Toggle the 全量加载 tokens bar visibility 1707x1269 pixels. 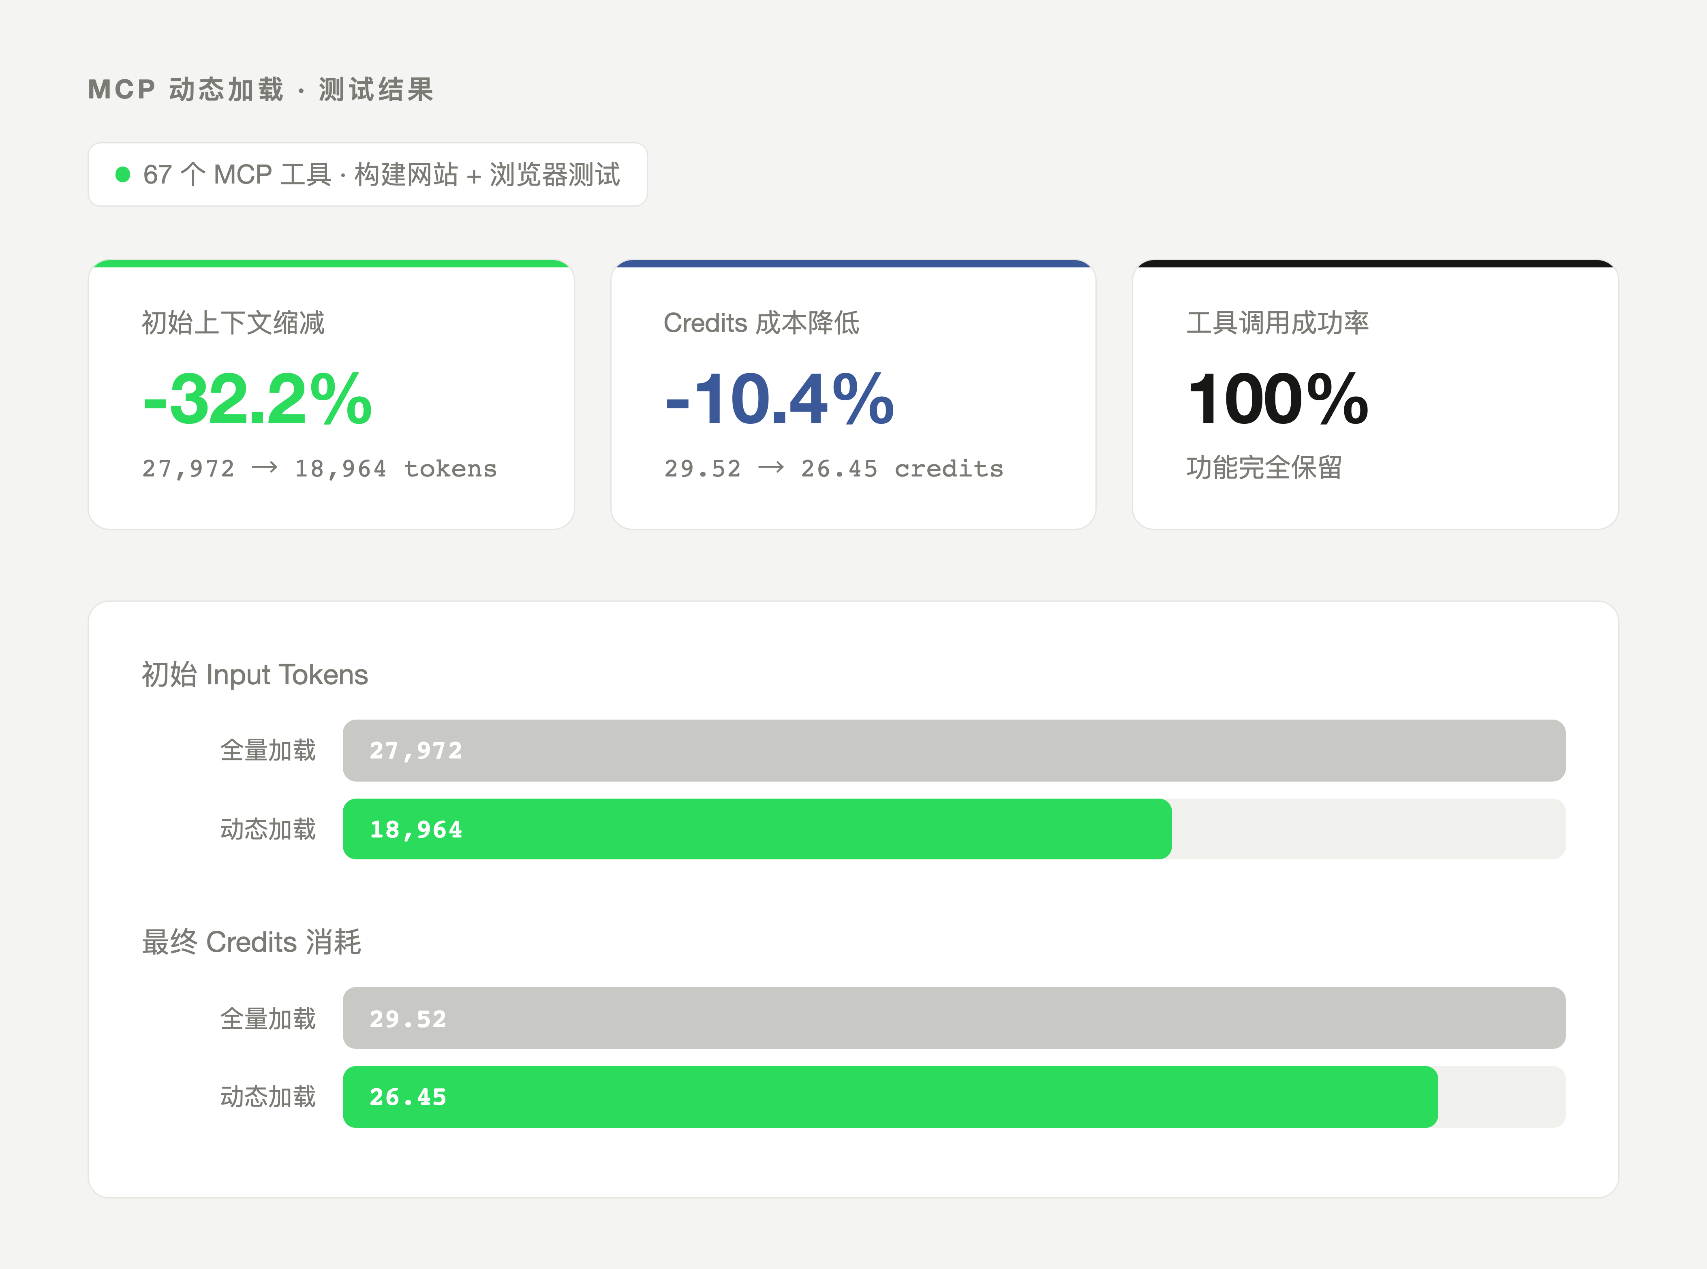click(956, 750)
